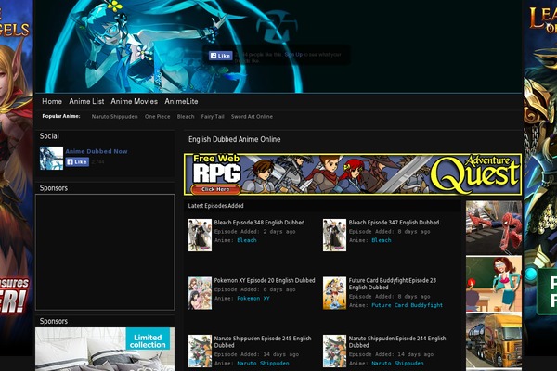Open Future Card Buddyfight Episode 23 title
This screenshot has width=557, height=371.
click(x=393, y=284)
